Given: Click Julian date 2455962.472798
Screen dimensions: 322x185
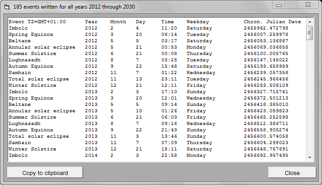Looking at the screenshot, I should (266, 28).
